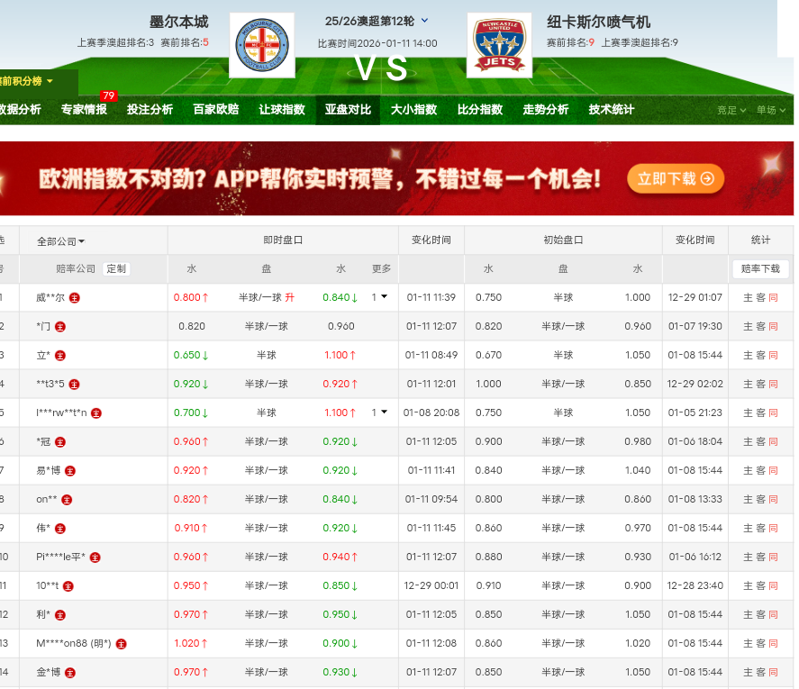Screen dimensions: 799x689
Task: Click the 定制 button beside 赔率公司
Action: coord(116,268)
